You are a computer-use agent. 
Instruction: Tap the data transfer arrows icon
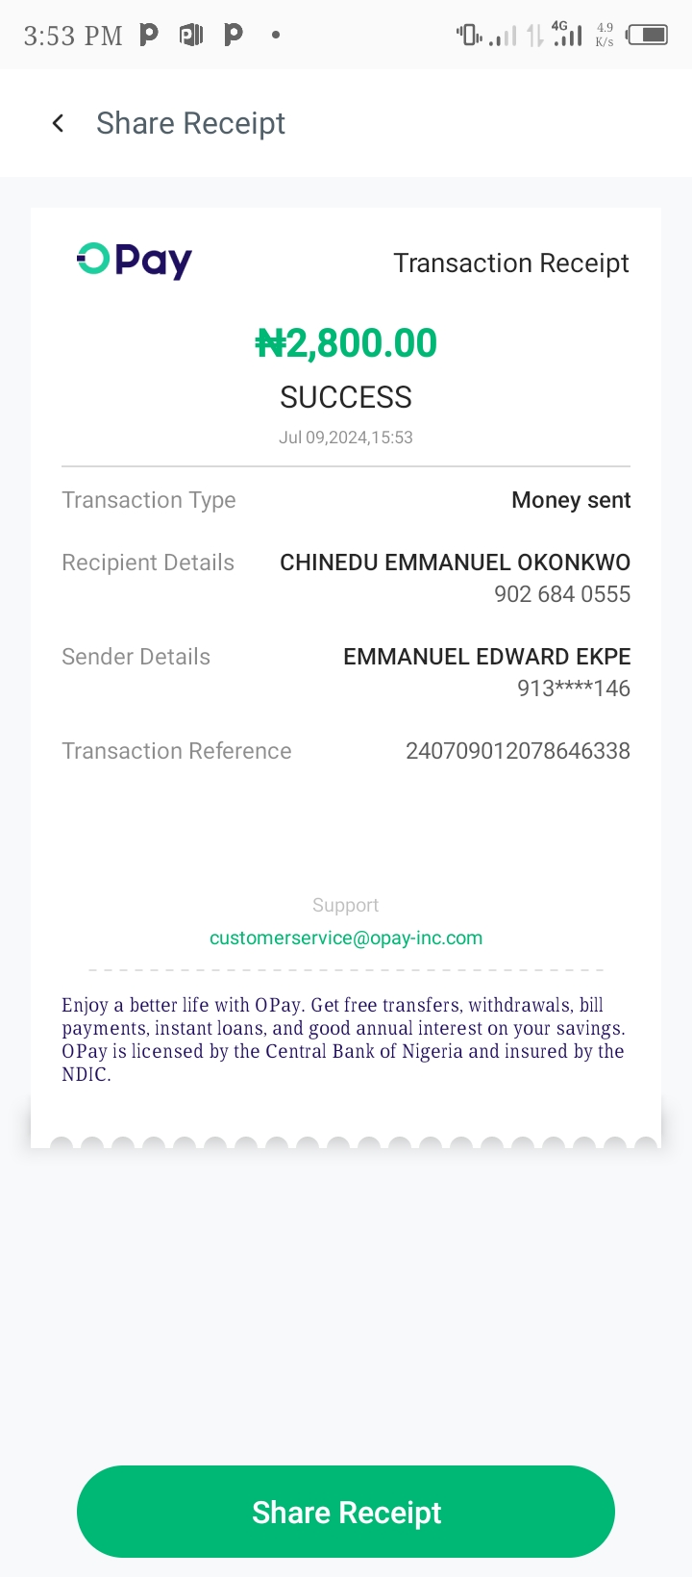coord(535,36)
